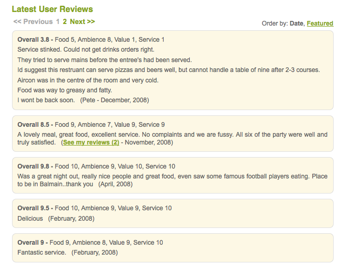Open the "See my reviews (2)" link
The width and height of the screenshot is (342, 264).
[x=91, y=142]
